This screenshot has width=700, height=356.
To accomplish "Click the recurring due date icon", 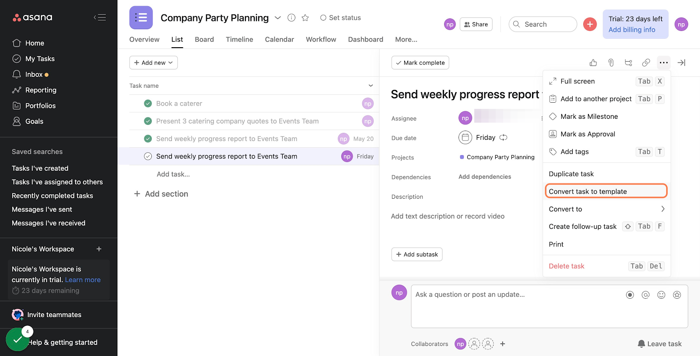I will (504, 138).
